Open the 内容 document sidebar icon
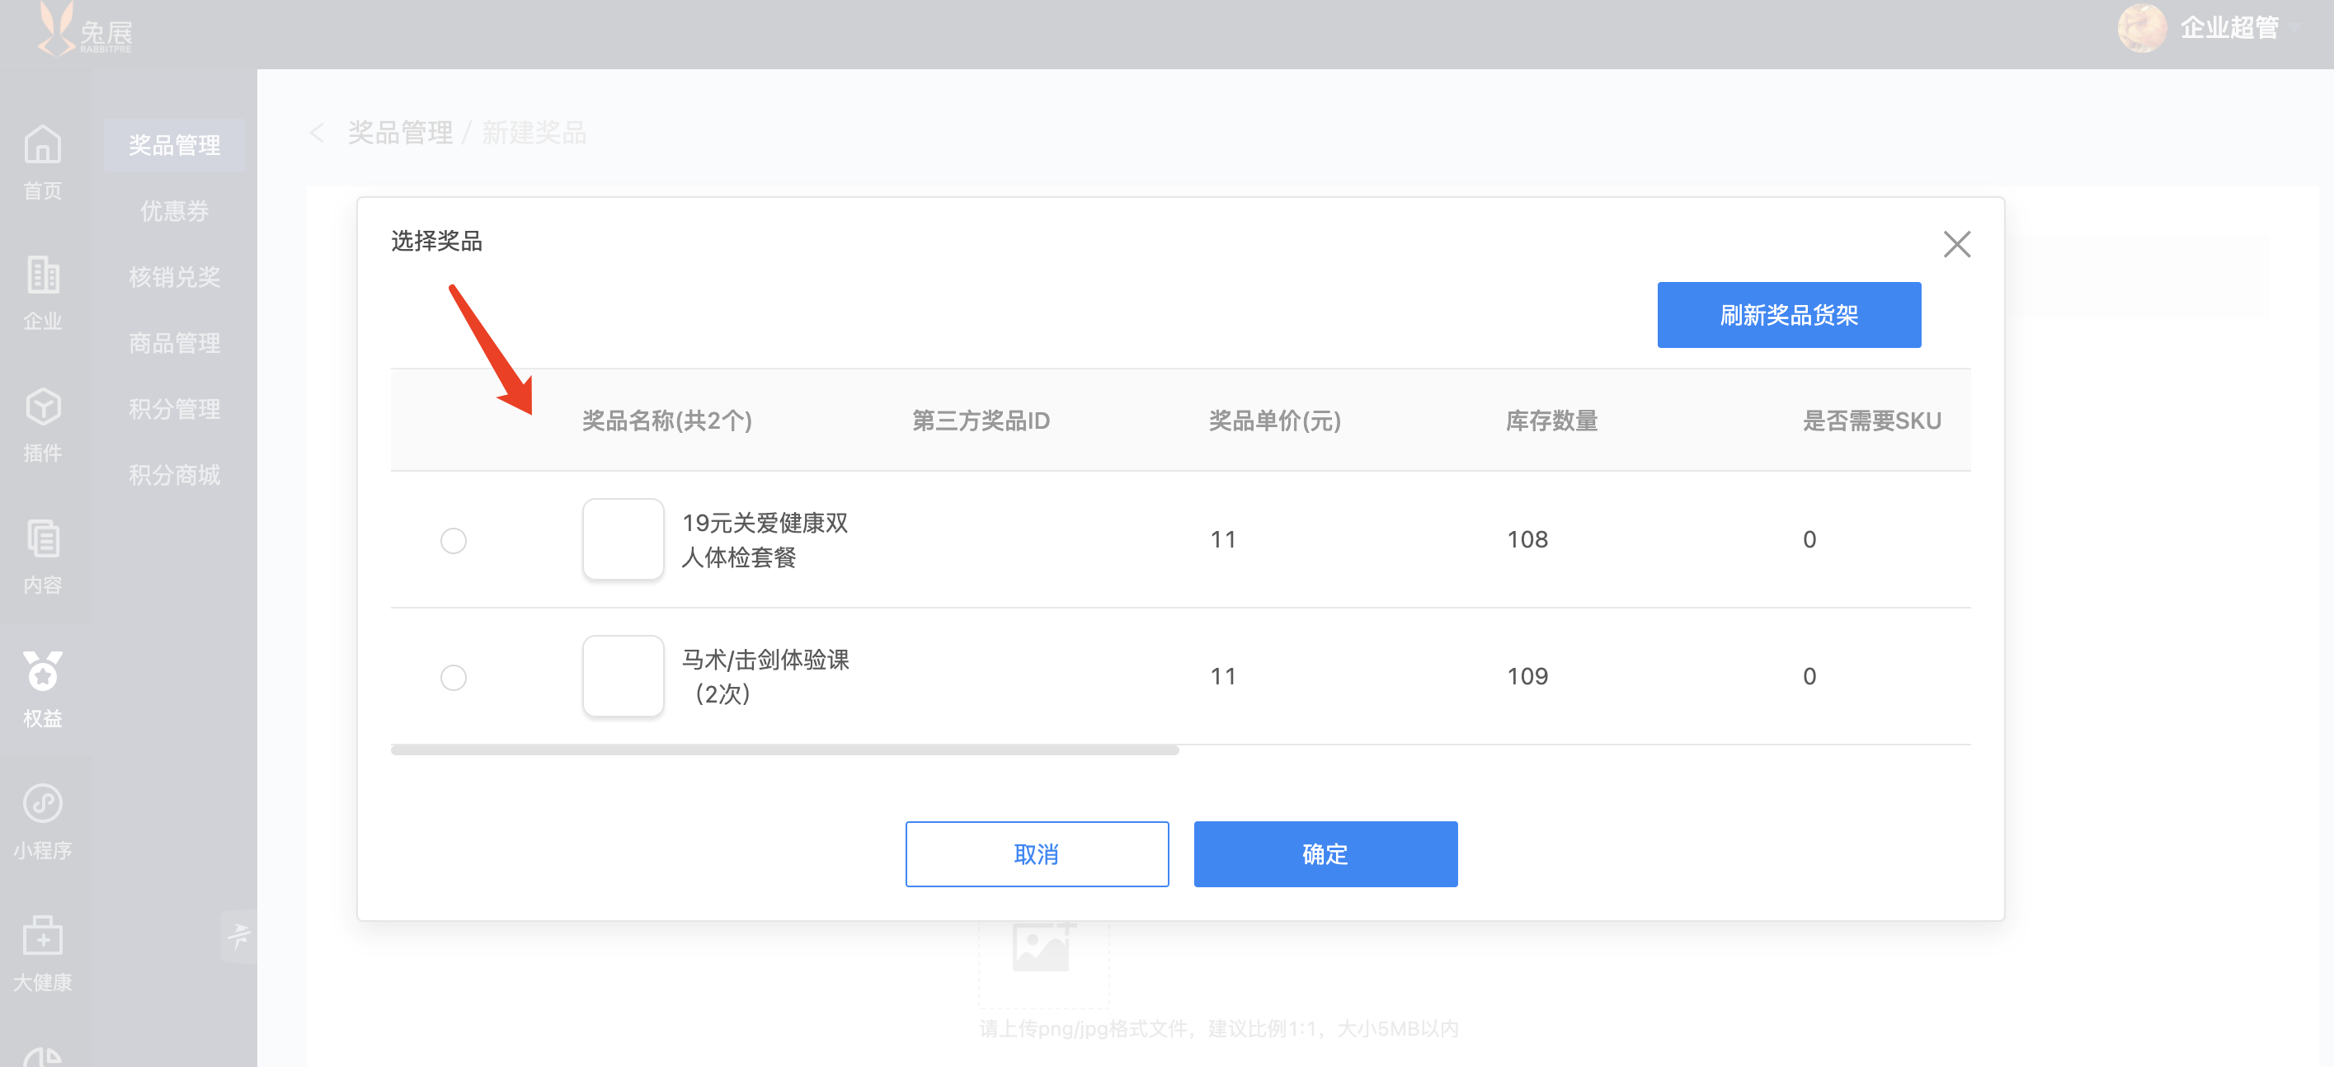The height and width of the screenshot is (1067, 2334). 43,539
